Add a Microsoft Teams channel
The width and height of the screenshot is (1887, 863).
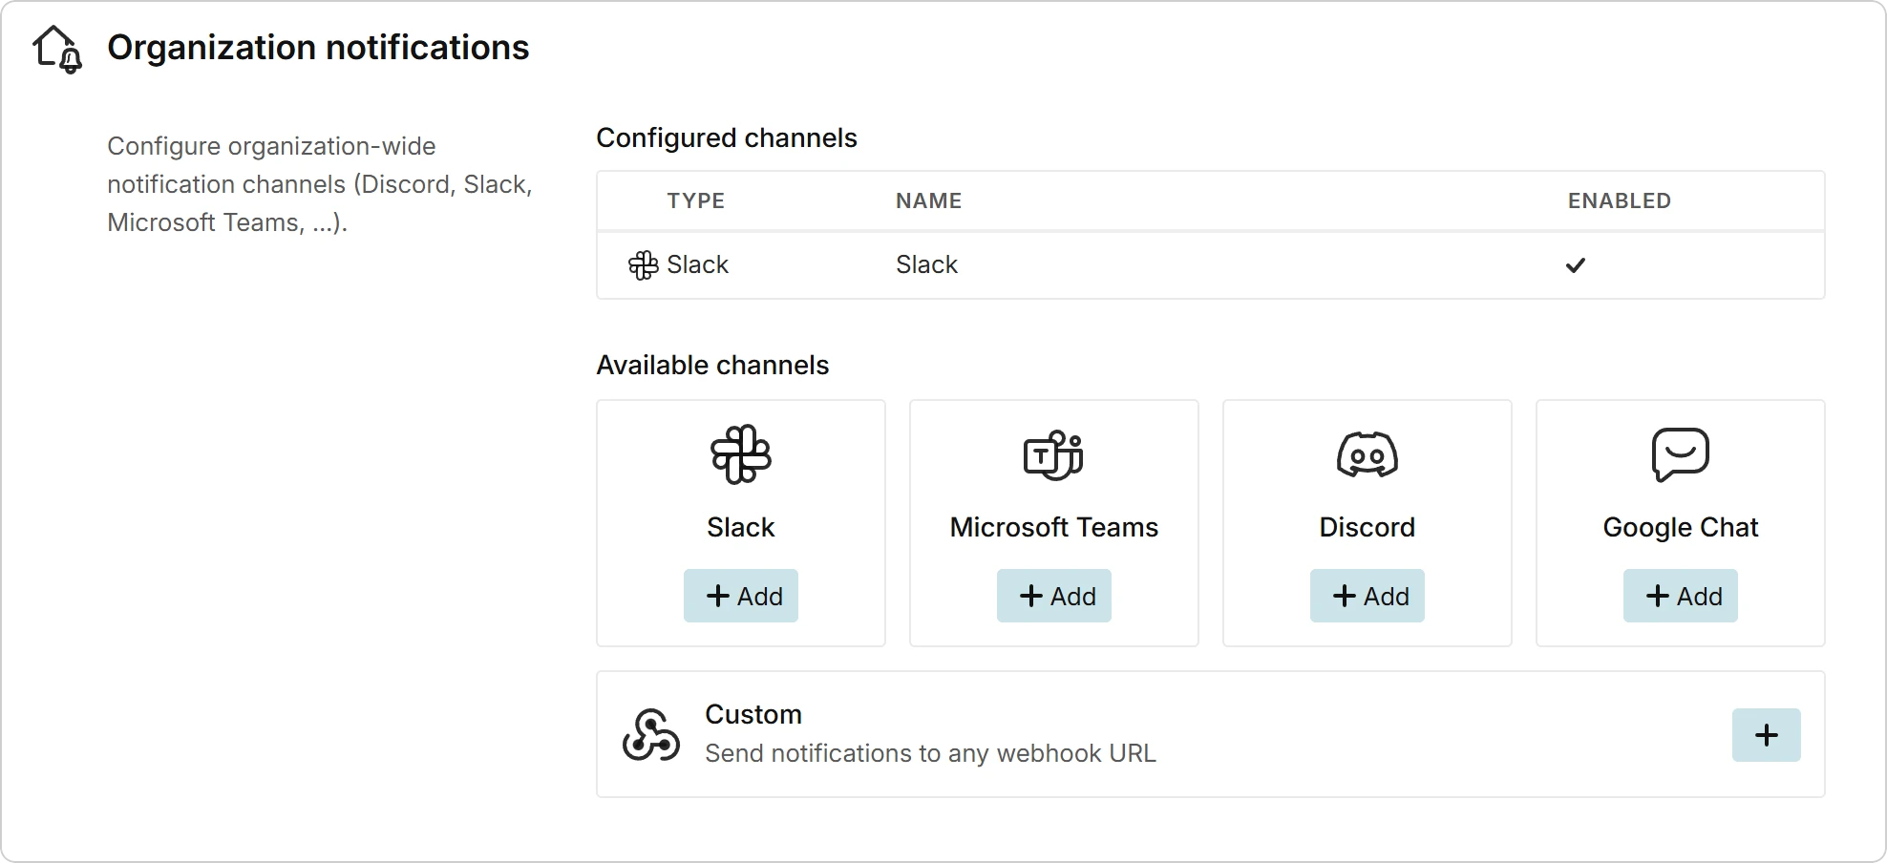[x=1054, y=596]
